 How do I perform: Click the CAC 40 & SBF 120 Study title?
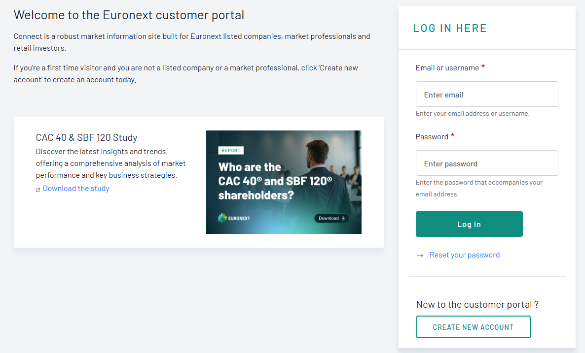coord(86,137)
